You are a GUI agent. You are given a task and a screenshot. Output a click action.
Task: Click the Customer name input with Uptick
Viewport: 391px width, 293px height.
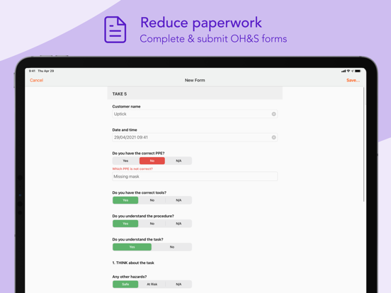click(195, 114)
